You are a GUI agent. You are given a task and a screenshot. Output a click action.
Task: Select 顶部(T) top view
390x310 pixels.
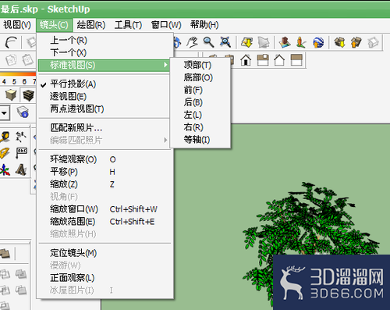(200, 65)
